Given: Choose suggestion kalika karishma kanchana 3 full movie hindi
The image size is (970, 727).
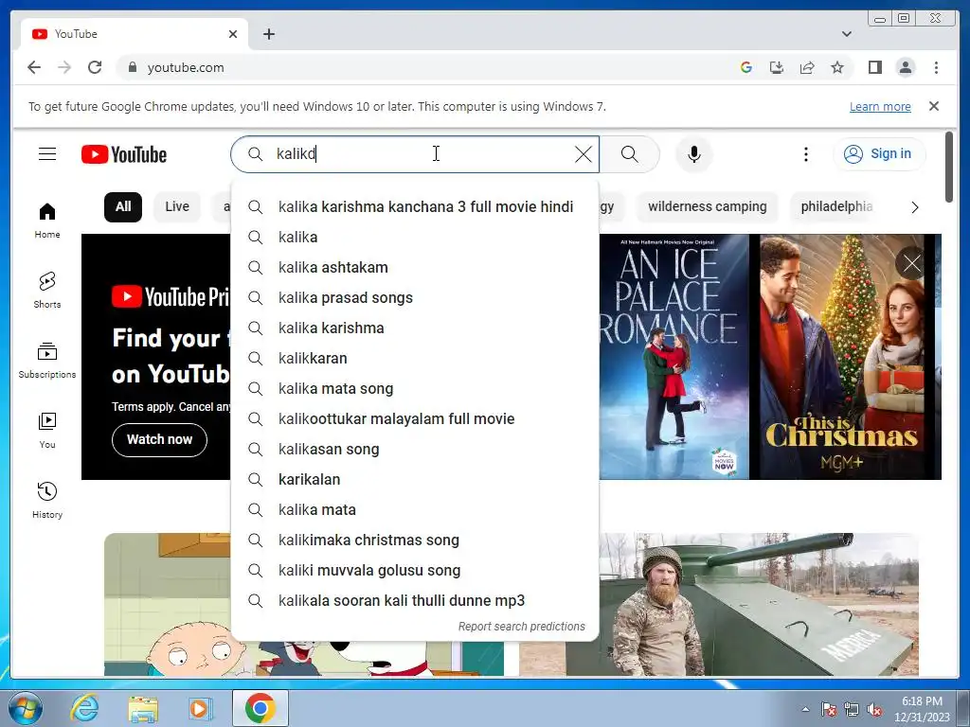Looking at the screenshot, I should (415, 206).
